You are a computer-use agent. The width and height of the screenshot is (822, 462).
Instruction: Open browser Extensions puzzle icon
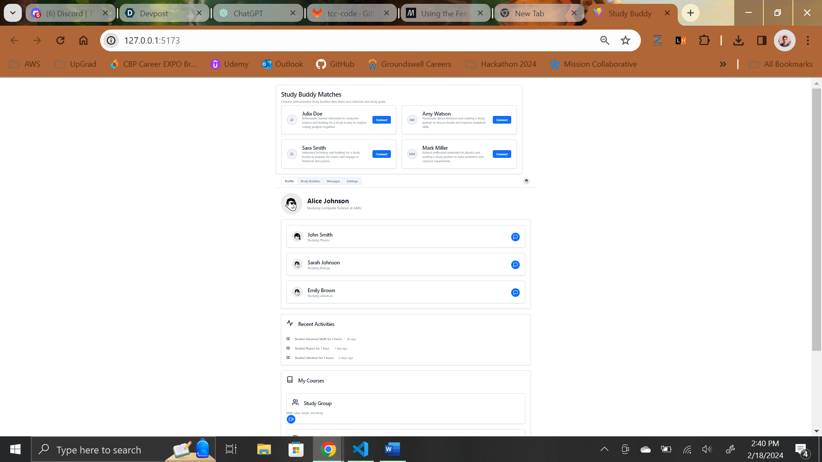tap(704, 40)
